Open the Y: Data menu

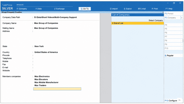pyautogui.click(x=38, y=9)
